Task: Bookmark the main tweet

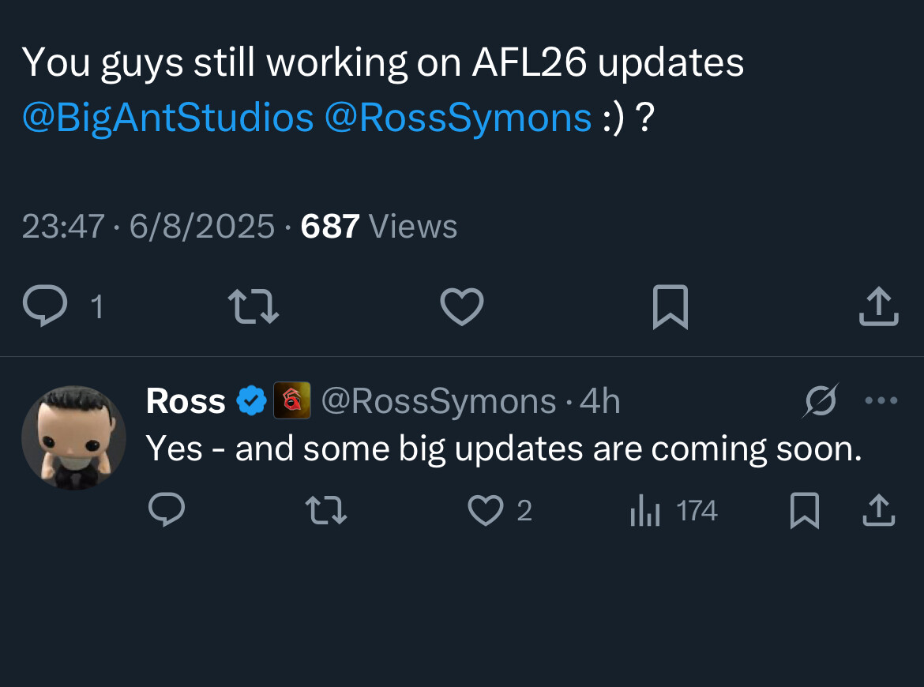Action: pyautogui.click(x=670, y=307)
